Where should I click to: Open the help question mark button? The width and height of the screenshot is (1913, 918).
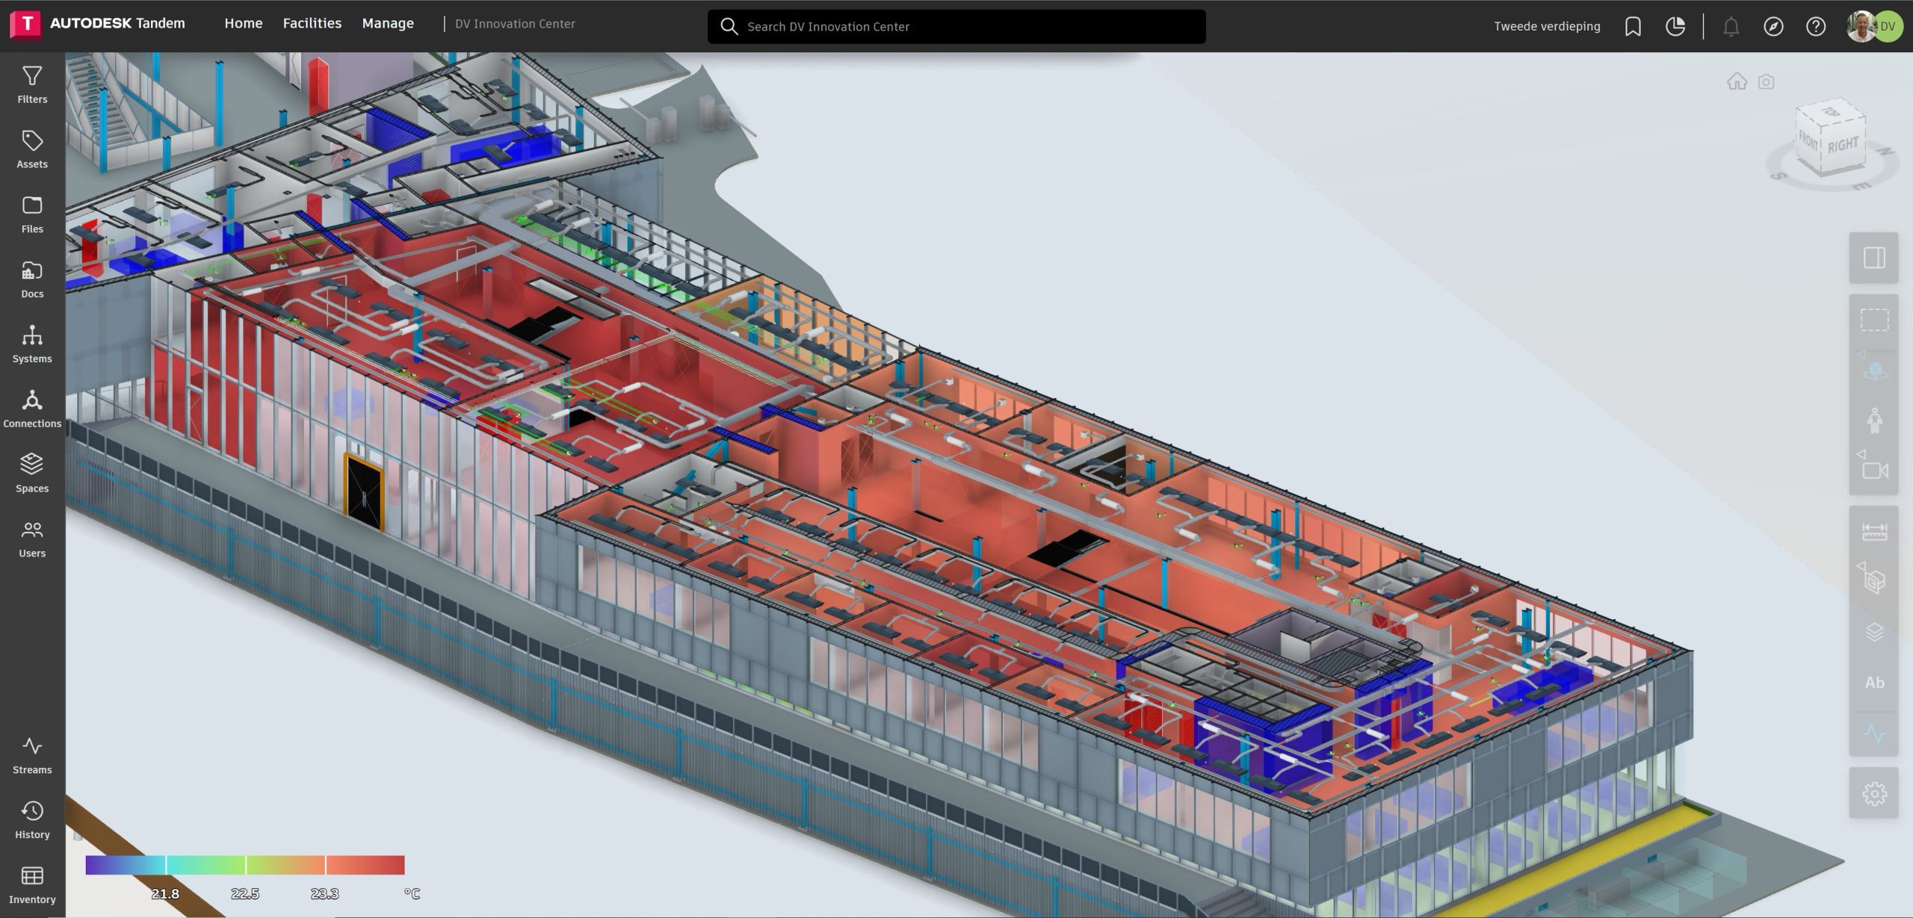[x=1814, y=25]
